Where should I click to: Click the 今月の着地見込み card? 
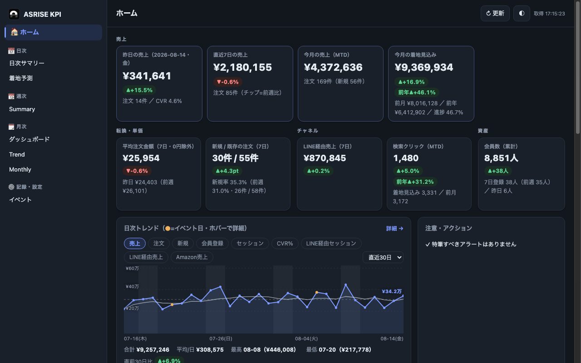pyautogui.click(x=431, y=83)
